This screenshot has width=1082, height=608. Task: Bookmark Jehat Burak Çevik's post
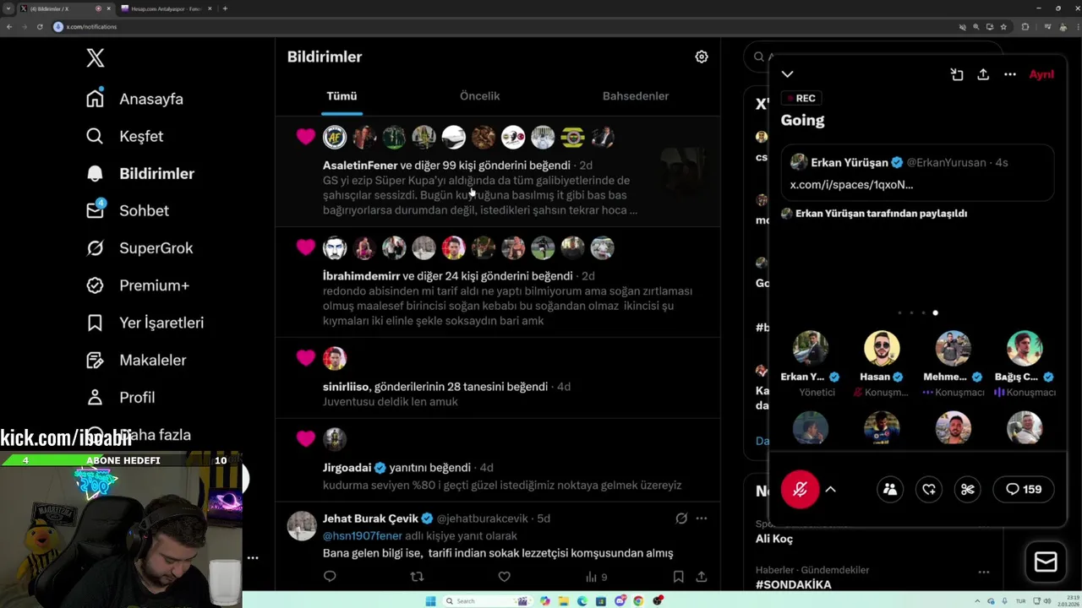coord(678,577)
